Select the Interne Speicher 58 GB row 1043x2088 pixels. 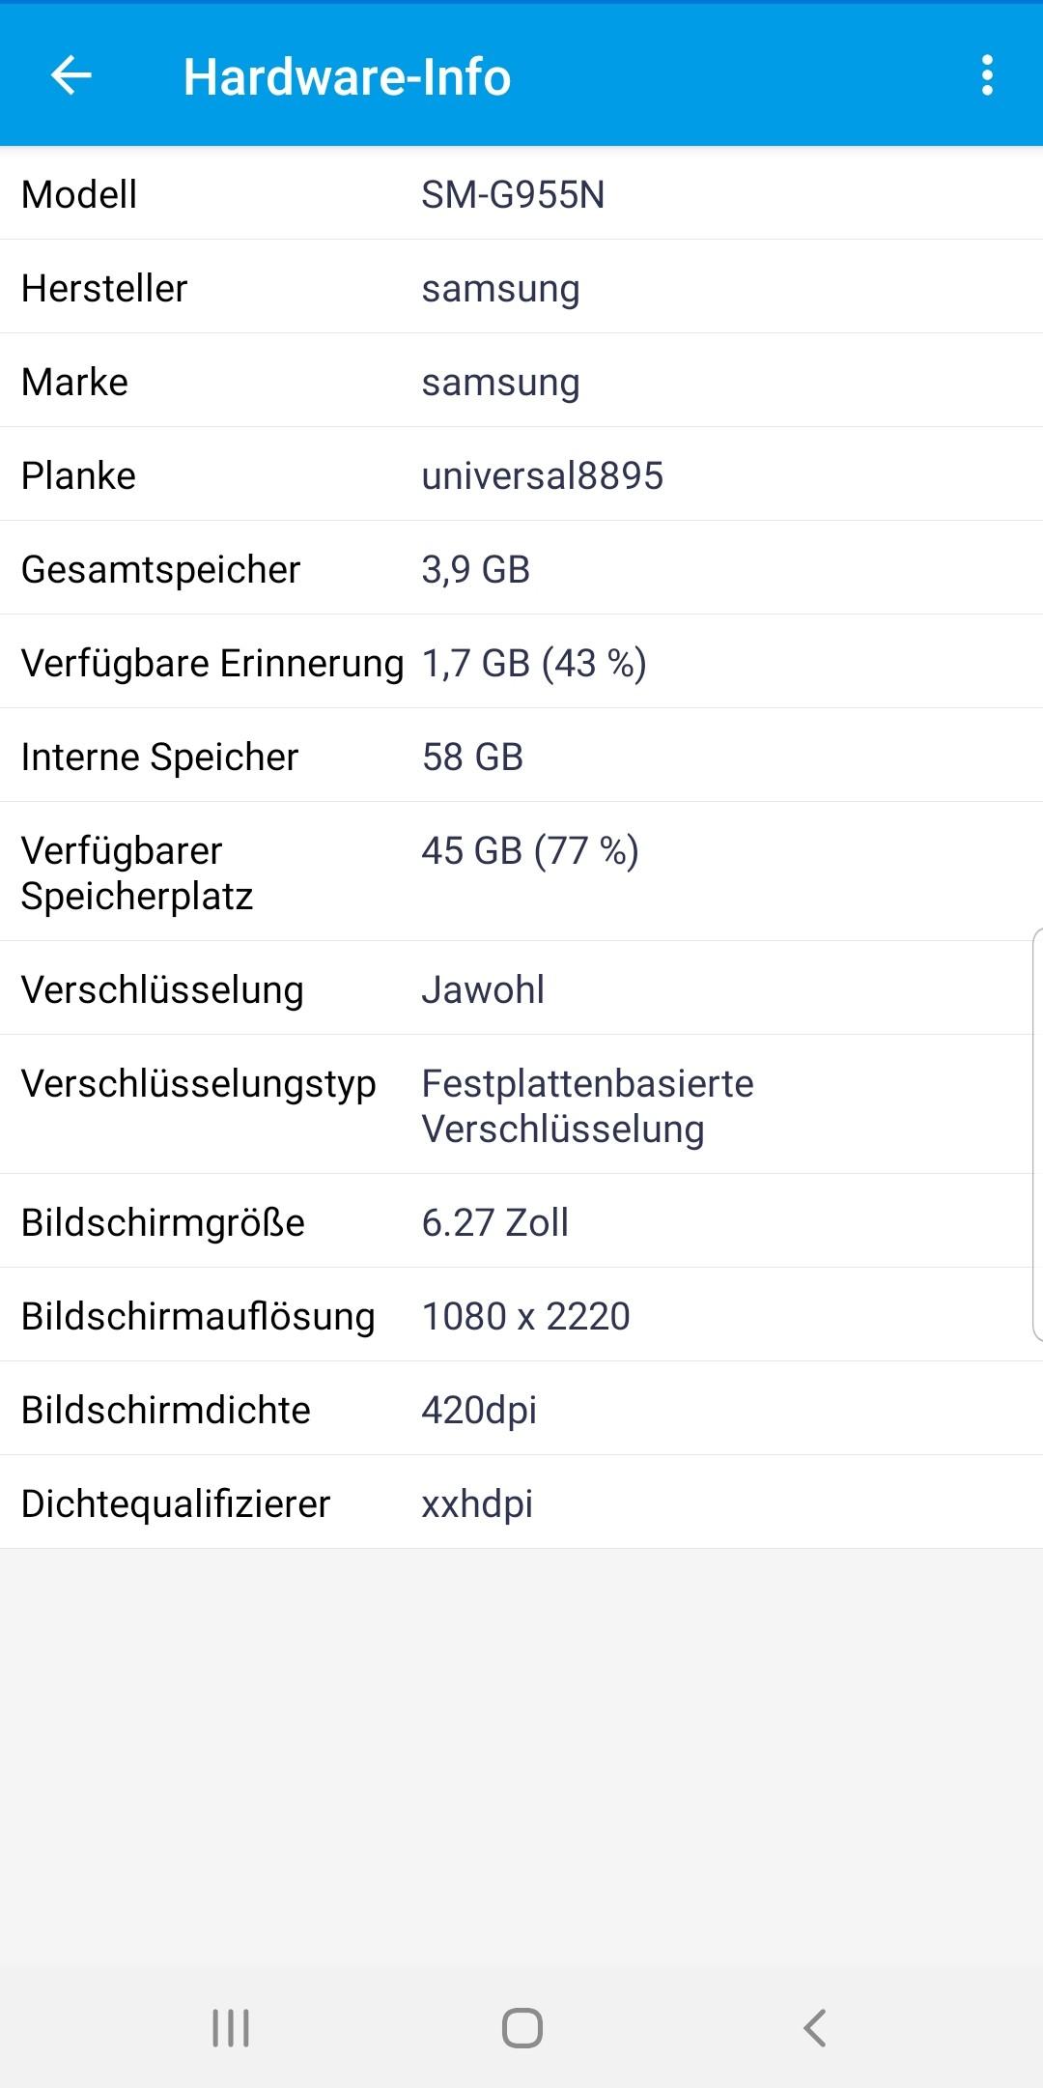tap(521, 756)
